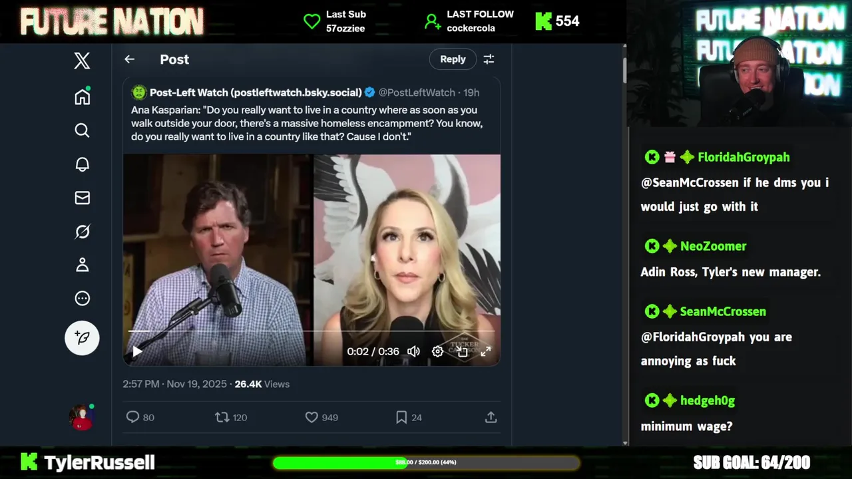This screenshot has height=479, width=852.
Task: Click the 0:02 / 0:36 video time display
Action: point(373,351)
